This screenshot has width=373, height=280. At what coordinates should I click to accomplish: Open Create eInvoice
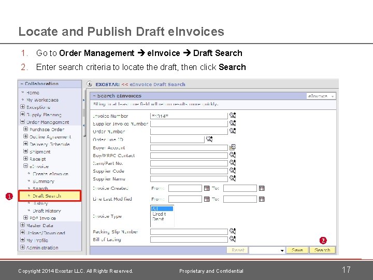point(50,174)
